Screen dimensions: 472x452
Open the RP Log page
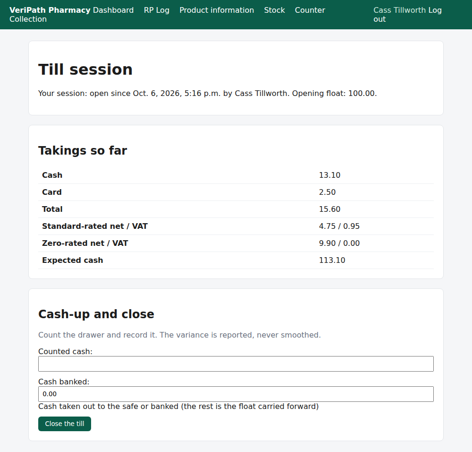(157, 10)
